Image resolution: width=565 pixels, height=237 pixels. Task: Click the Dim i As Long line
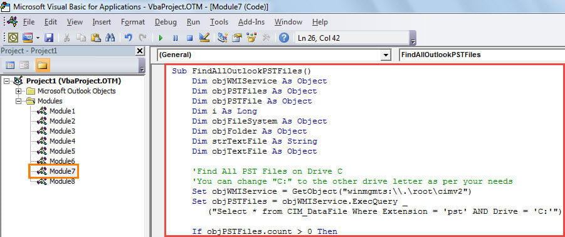pos(224,112)
